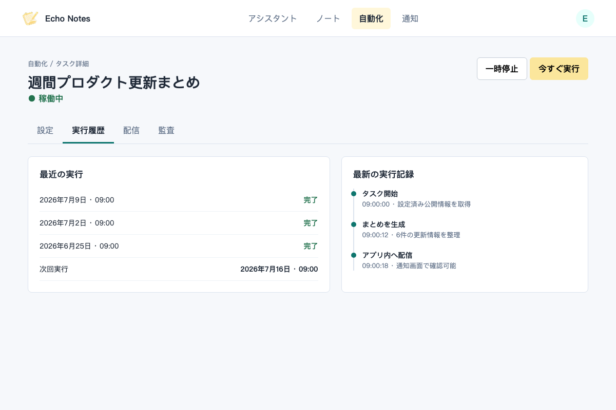Screen dimensions: 616x410
Task: Click the 2026年7月16日・09:00 next run value
Action: [279, 269]
